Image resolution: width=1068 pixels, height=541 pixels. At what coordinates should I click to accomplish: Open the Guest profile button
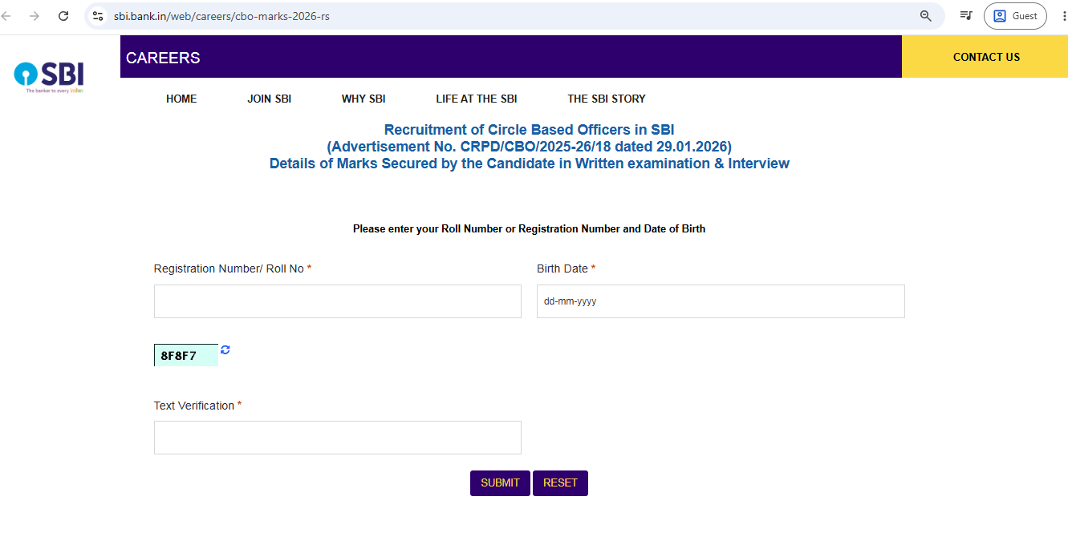(1015, 16)
